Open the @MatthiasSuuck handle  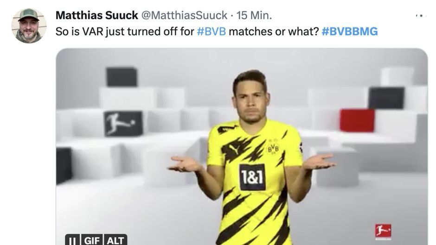coord(184,15)
